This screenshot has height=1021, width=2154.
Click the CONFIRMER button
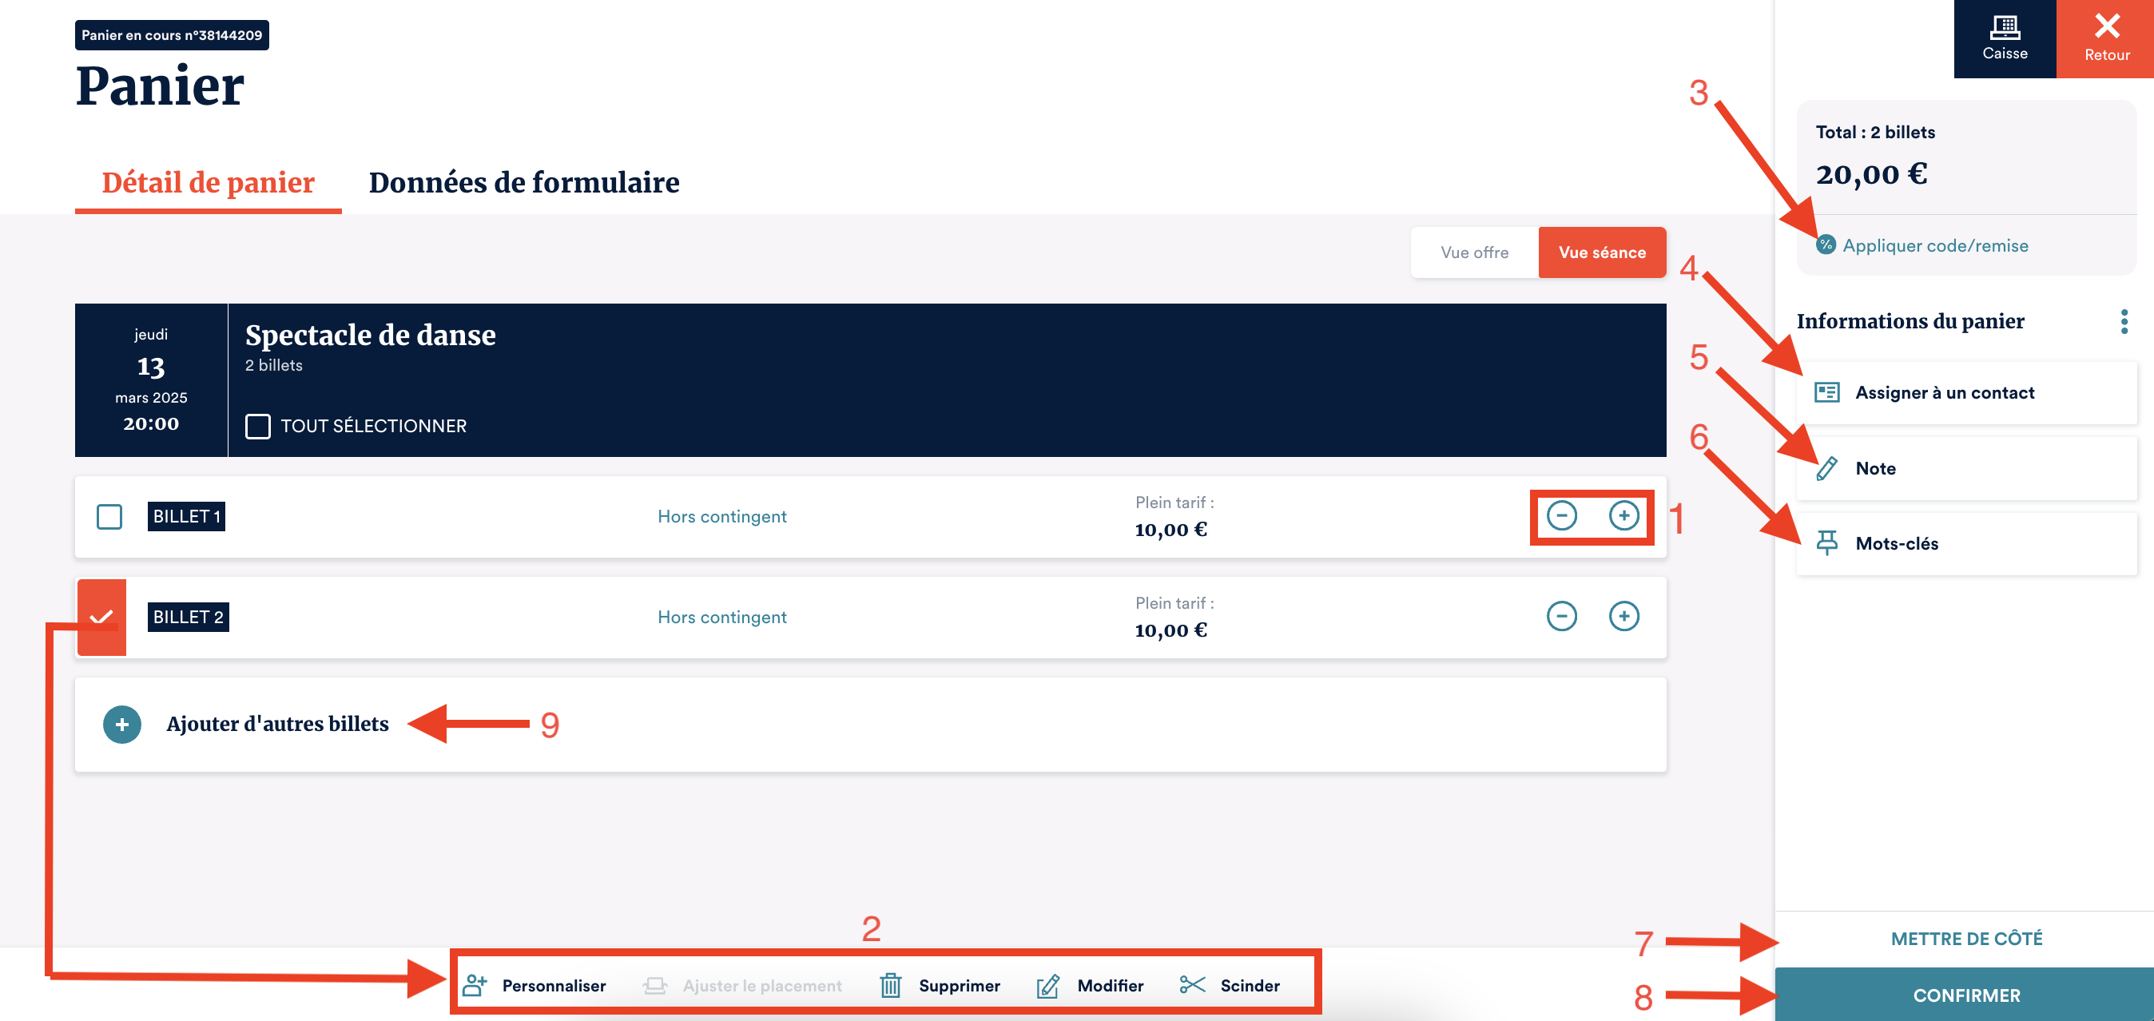click(1966, 995)
